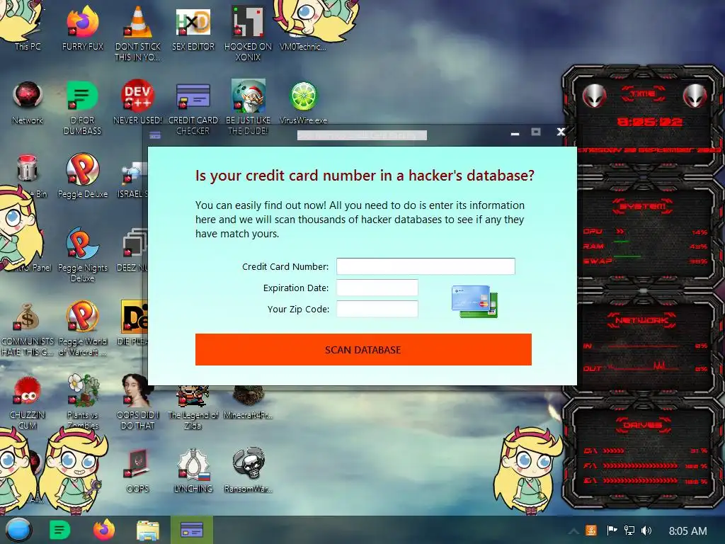725x544 pixels.
Task: Open The Legend of Zilda icon
Action: point(193,407)
